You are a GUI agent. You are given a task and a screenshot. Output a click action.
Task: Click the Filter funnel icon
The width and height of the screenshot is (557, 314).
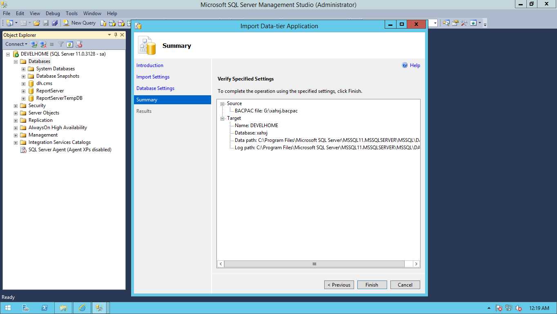click(x=61, y=44)
